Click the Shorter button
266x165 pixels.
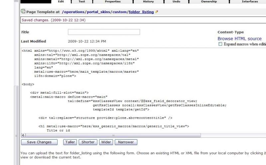[88, 142]
